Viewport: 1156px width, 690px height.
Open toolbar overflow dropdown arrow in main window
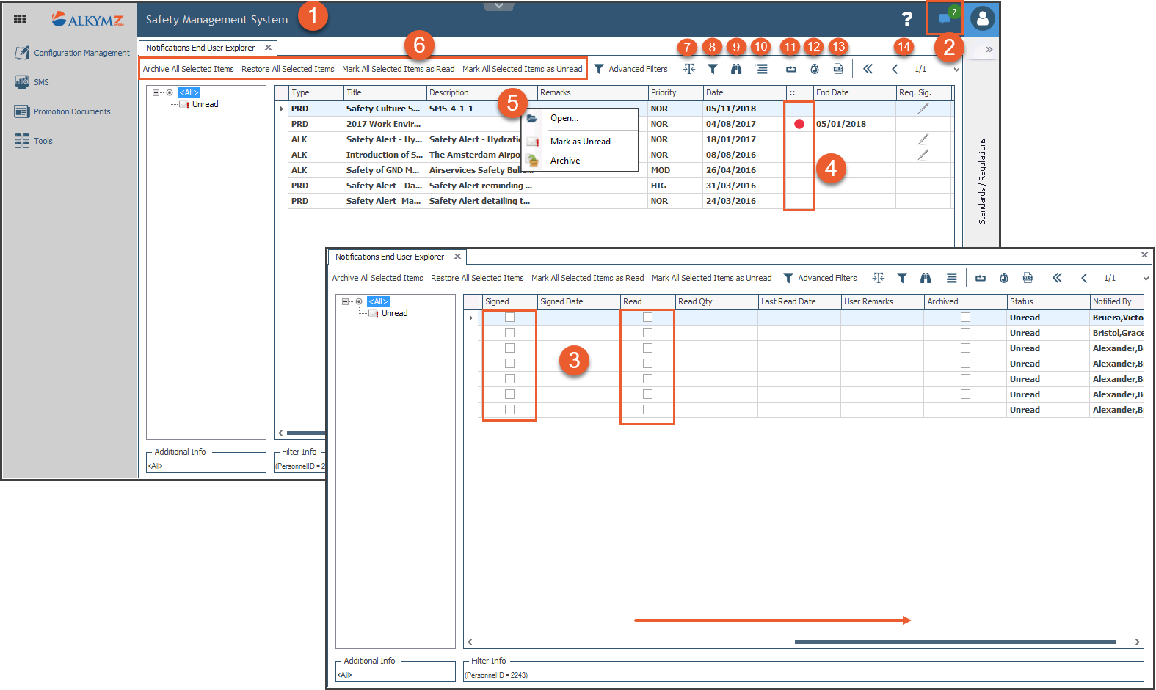(956, 70)
